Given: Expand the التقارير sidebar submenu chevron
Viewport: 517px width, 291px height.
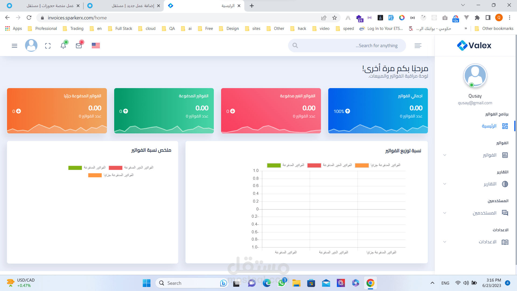Looking at the screenshot, I should point(445,184).
